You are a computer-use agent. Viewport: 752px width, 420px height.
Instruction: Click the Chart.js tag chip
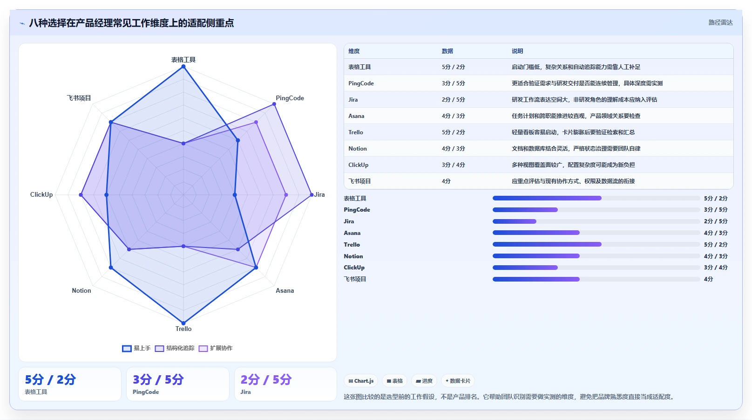[x=361, y=381]
